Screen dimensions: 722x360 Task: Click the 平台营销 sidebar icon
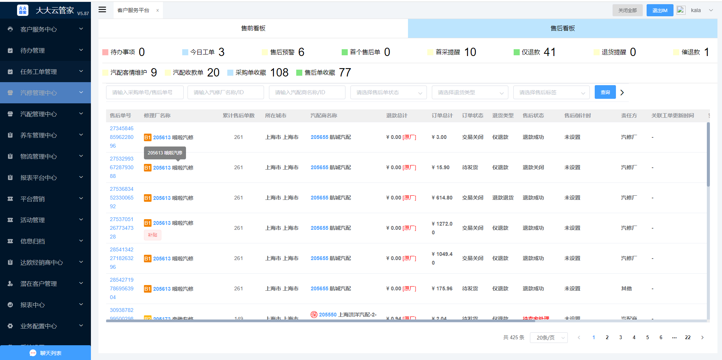point(10,199)
